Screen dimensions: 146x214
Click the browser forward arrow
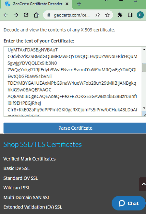point(16,15)
